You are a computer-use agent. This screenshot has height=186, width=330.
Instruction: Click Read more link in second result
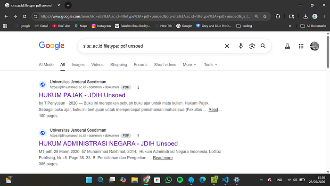coord(163,158)
